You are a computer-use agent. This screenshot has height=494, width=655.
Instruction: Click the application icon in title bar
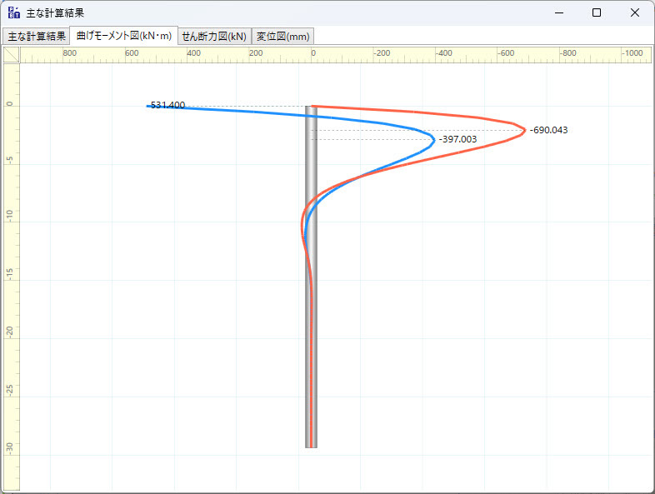(x=14, y=13)
